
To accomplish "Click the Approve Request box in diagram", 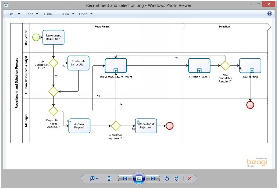I will point(79,126).
